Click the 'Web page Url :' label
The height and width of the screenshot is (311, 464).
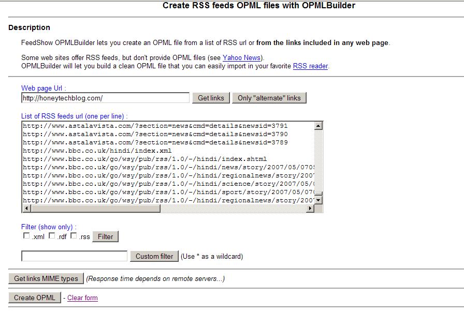point(44,88)
